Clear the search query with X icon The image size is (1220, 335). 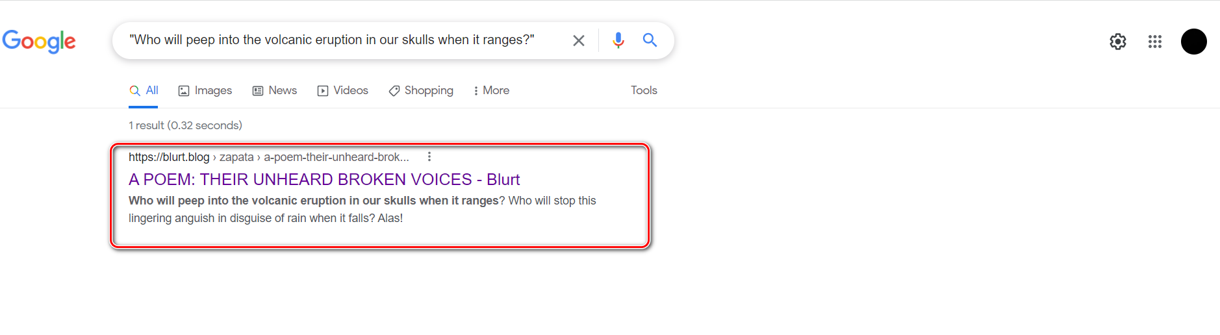[578, 40]
